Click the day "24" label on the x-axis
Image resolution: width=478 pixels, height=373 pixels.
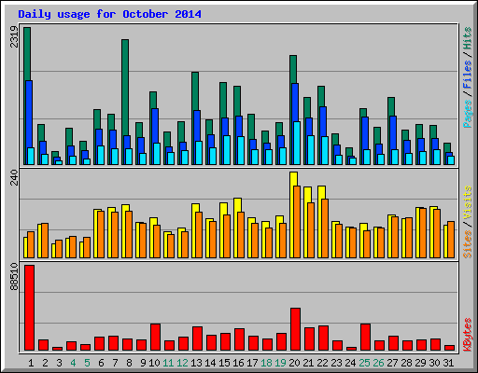[x=350, y=363]
